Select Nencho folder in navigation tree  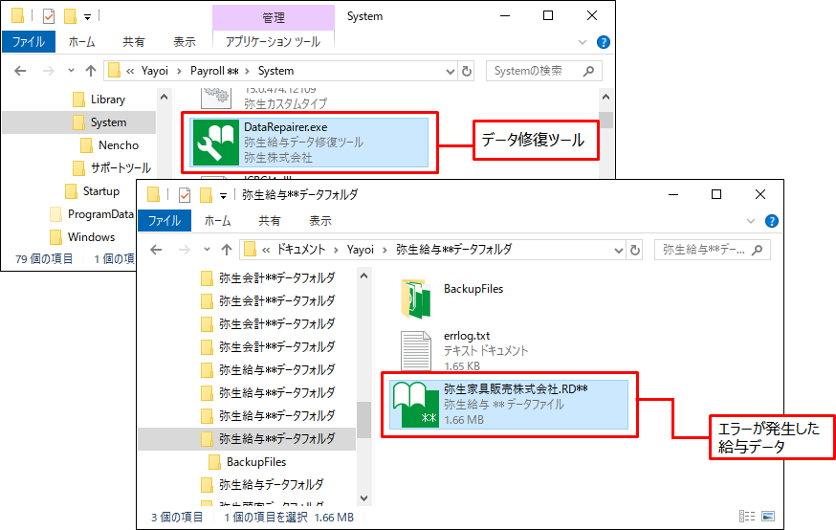(109, 145)
